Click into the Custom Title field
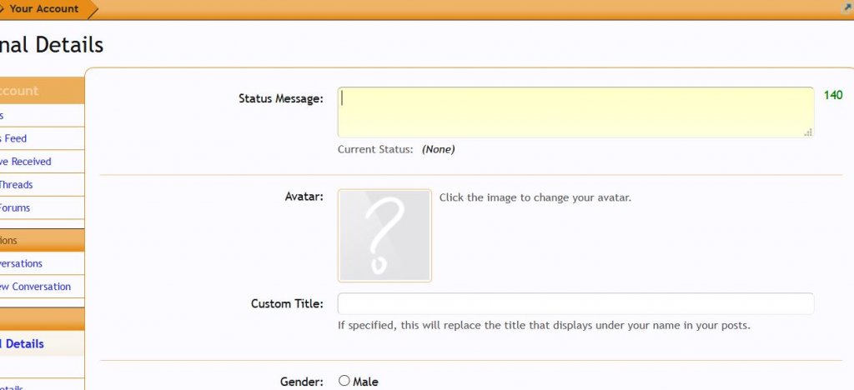 tap(575, 303)
